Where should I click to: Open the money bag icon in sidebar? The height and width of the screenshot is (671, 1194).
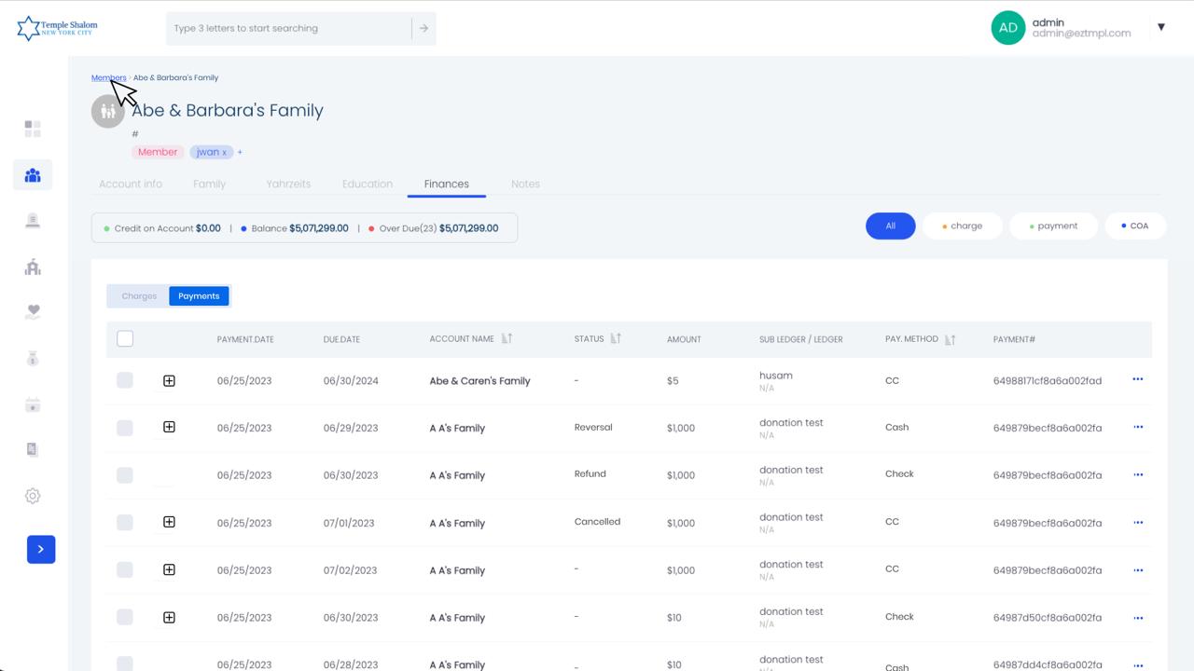pyautogui.click(x=33, y=359)
